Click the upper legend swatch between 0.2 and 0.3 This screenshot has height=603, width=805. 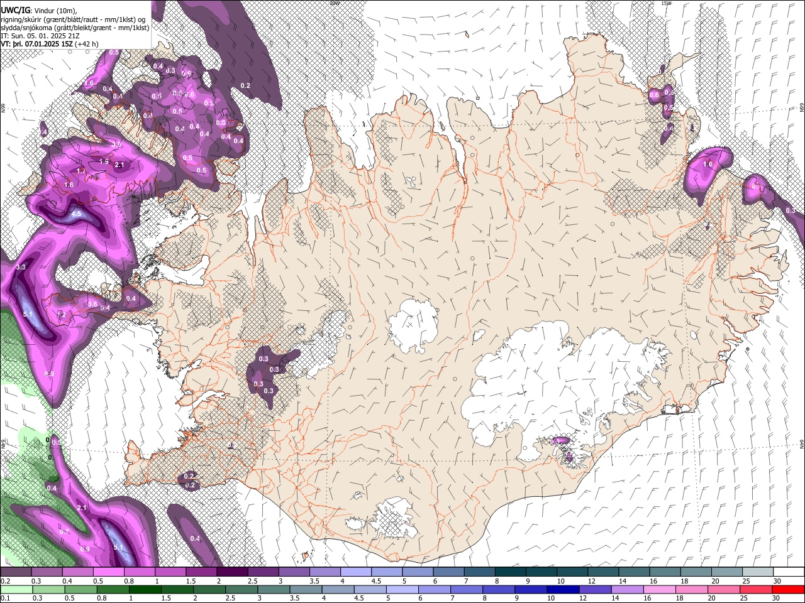coord(16,572)
